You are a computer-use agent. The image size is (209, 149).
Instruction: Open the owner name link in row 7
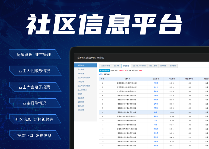click(156, 108)
